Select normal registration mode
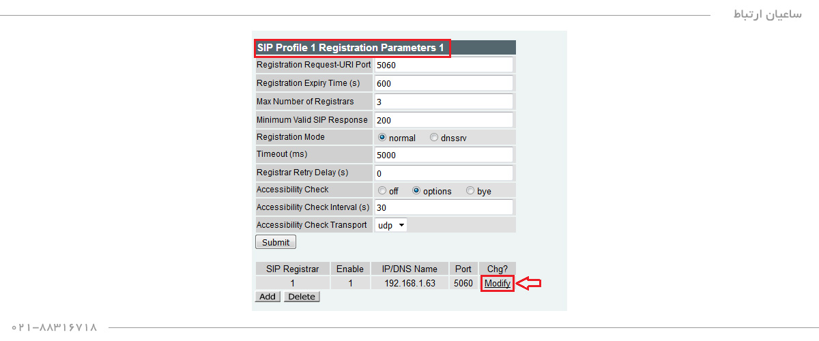 [382, 137]
